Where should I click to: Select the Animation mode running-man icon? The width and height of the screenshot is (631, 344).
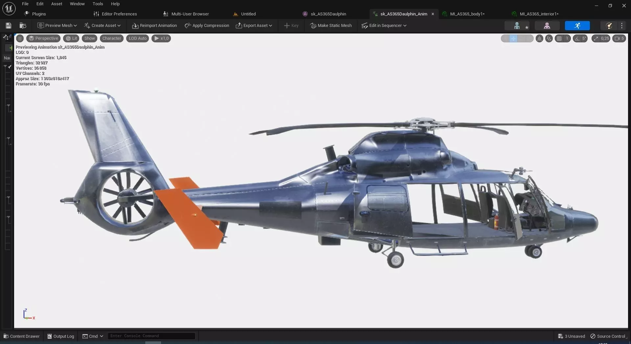(x=577, y=26)
